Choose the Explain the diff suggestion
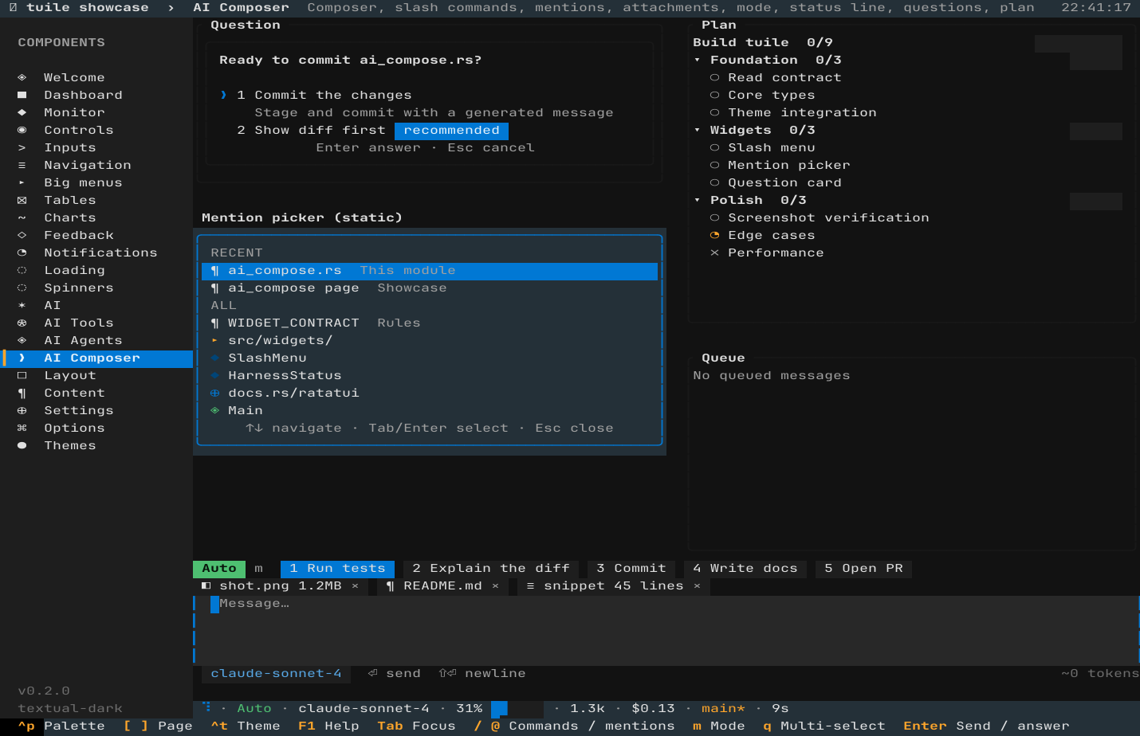Image resolution: width=1140 pixels, height=736 pixels. pos(491,568)
